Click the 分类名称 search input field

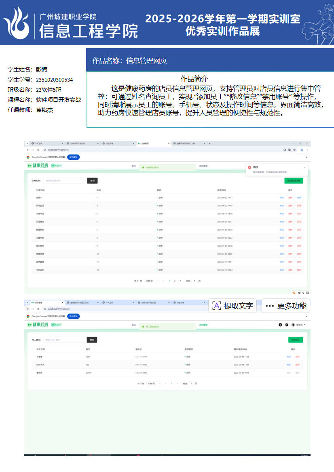pos(64,180)
